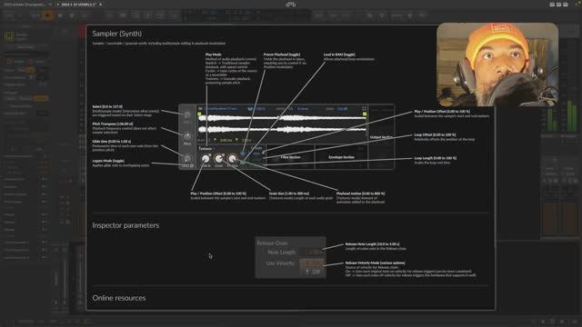
Task: Click the Select knob in the Sampler diagram
Action: coord(187,114)
